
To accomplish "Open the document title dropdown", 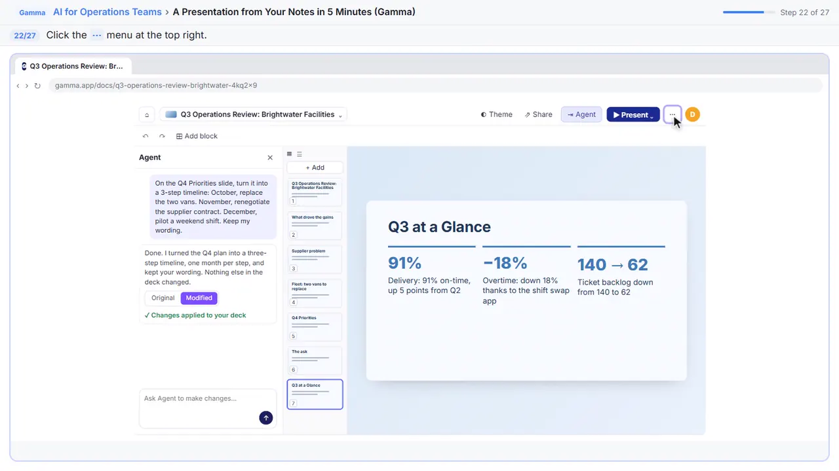I will 253,114.
